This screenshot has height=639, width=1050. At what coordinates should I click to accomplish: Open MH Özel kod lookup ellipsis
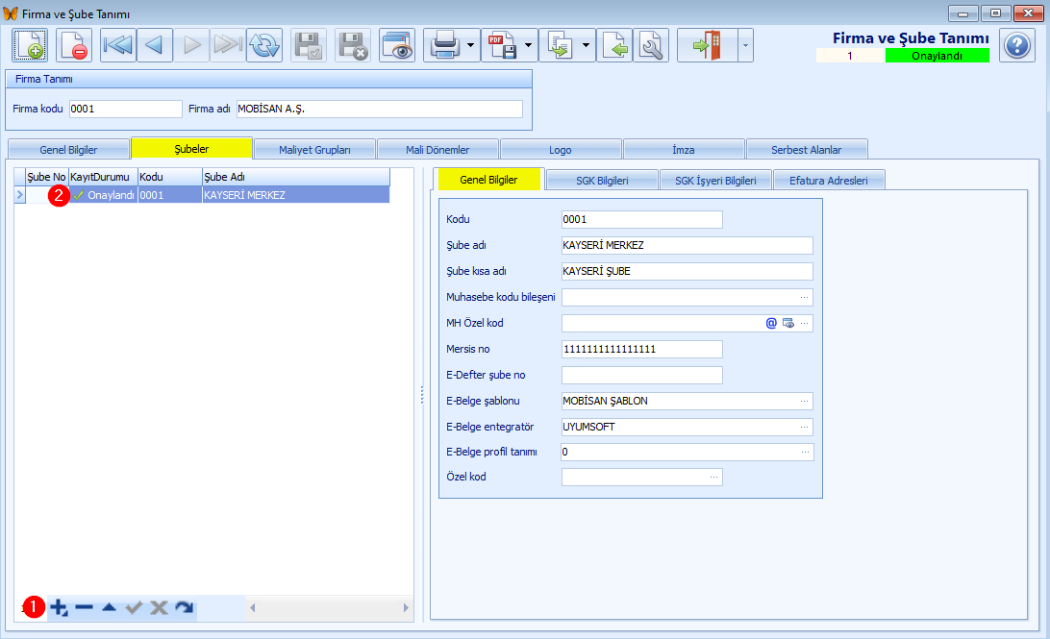[804, 323]
